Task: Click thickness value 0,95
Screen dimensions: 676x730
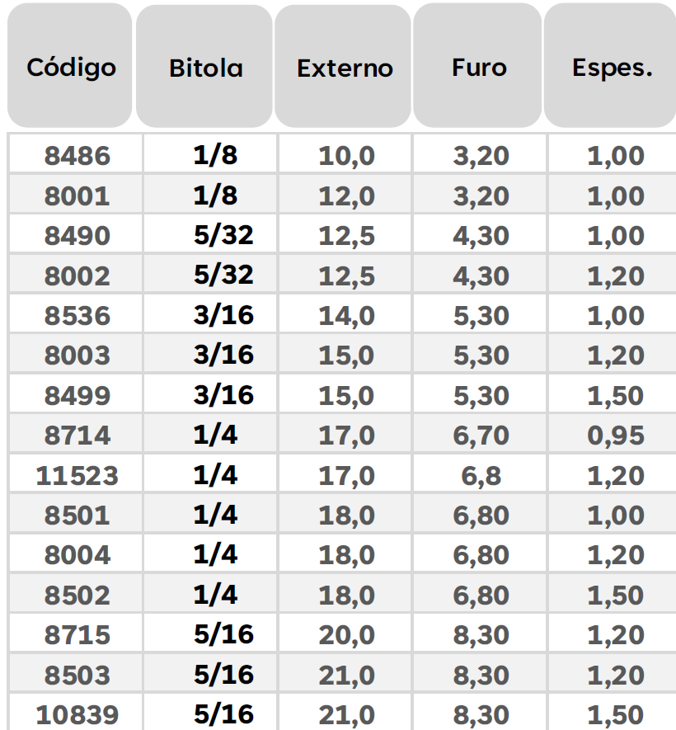Action: pyautogui.click(x=613, y=435)
